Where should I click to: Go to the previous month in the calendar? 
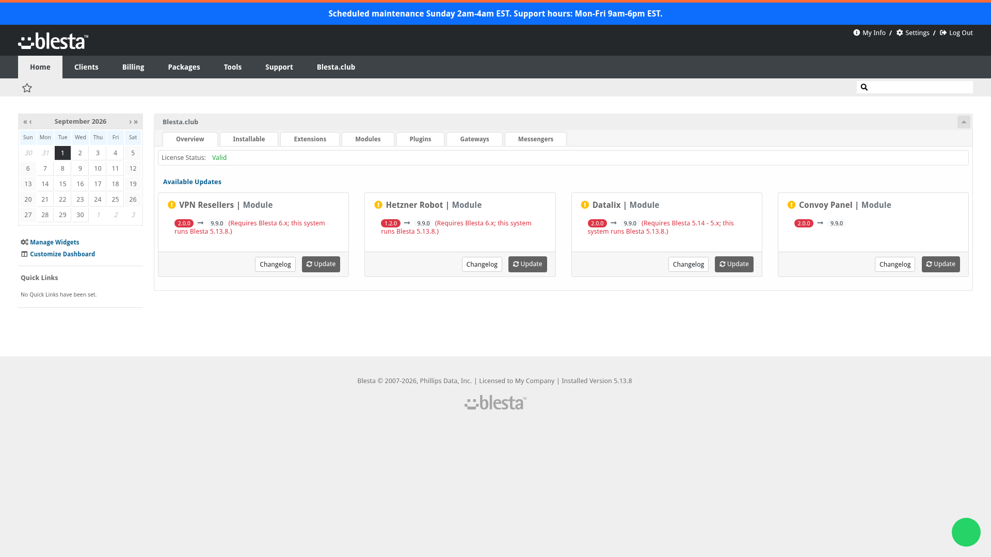tap(30, 122)
